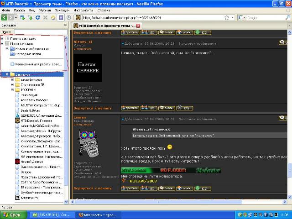Expand the Панель закладок tree node
292x219 pixels.
[x=3, y=38]
